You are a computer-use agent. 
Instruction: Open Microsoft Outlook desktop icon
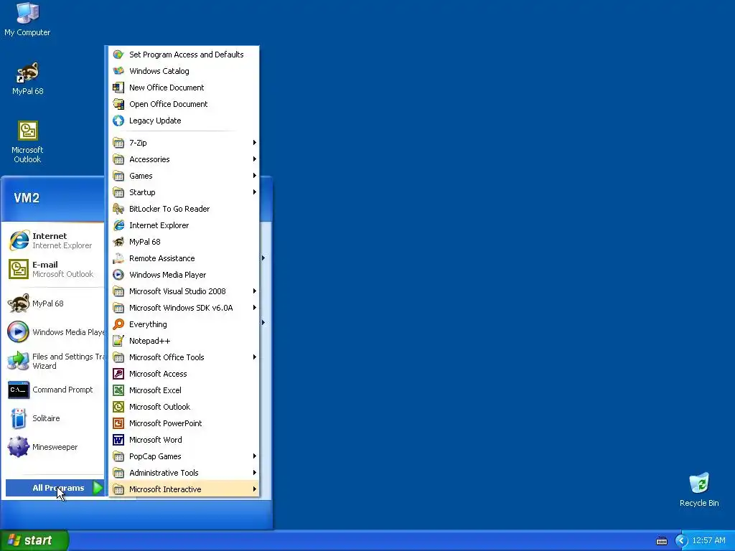point(27,141)
